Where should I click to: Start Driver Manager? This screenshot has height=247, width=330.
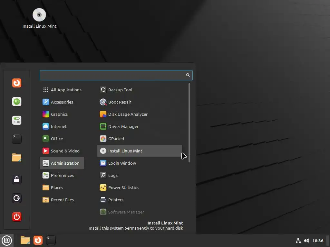click(140, 126)
